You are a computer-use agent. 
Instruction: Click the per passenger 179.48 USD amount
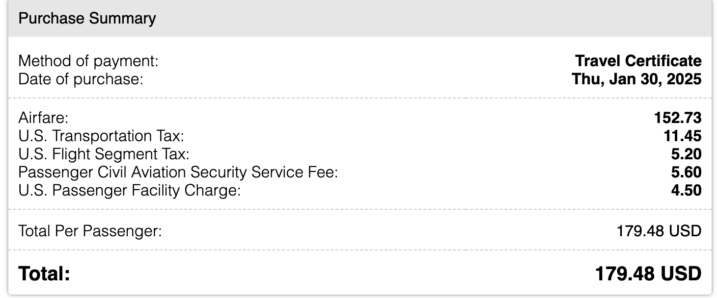[x=659, y=230]
